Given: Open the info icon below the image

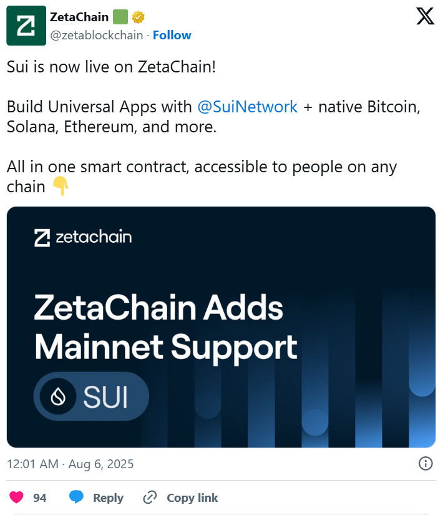Looking at the screenshot, I should 425,464.
